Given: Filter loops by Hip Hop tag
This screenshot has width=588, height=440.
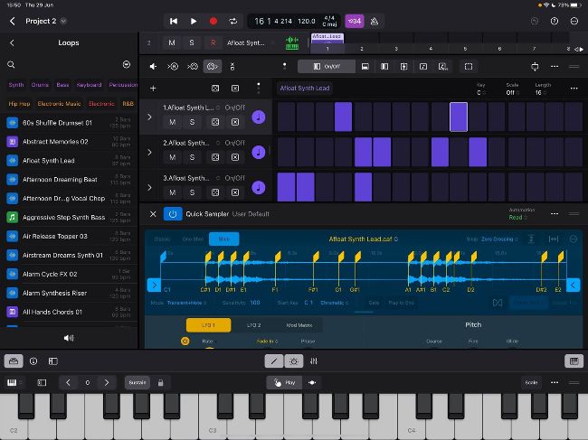Looking at the screenshot, I should pyautogui.click(x=18, y=104).
